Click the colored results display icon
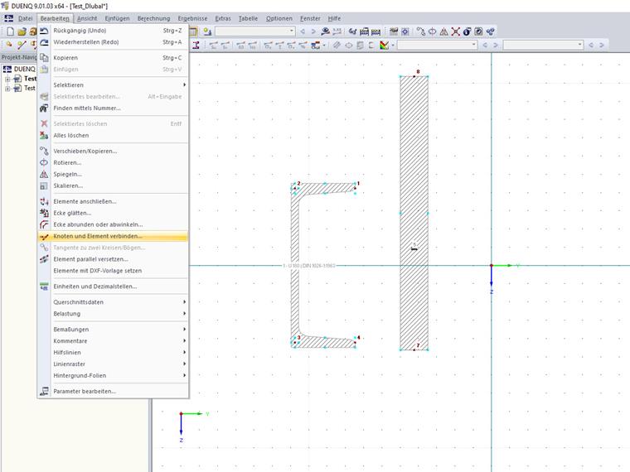 (384, 45)
